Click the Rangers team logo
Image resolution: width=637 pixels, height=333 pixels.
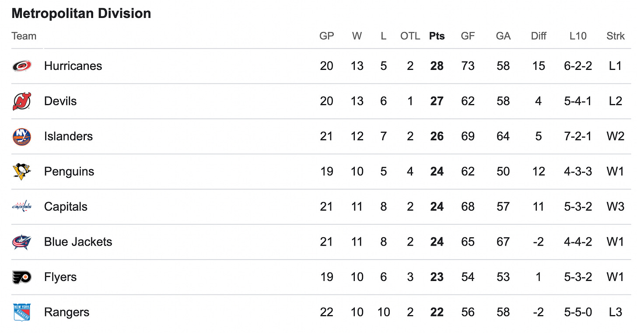pyautogui.click(x=21, y=312)
